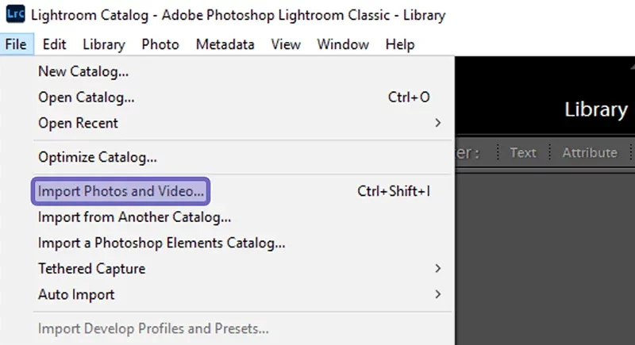Open the Edit menu

(x=54, y=44)
